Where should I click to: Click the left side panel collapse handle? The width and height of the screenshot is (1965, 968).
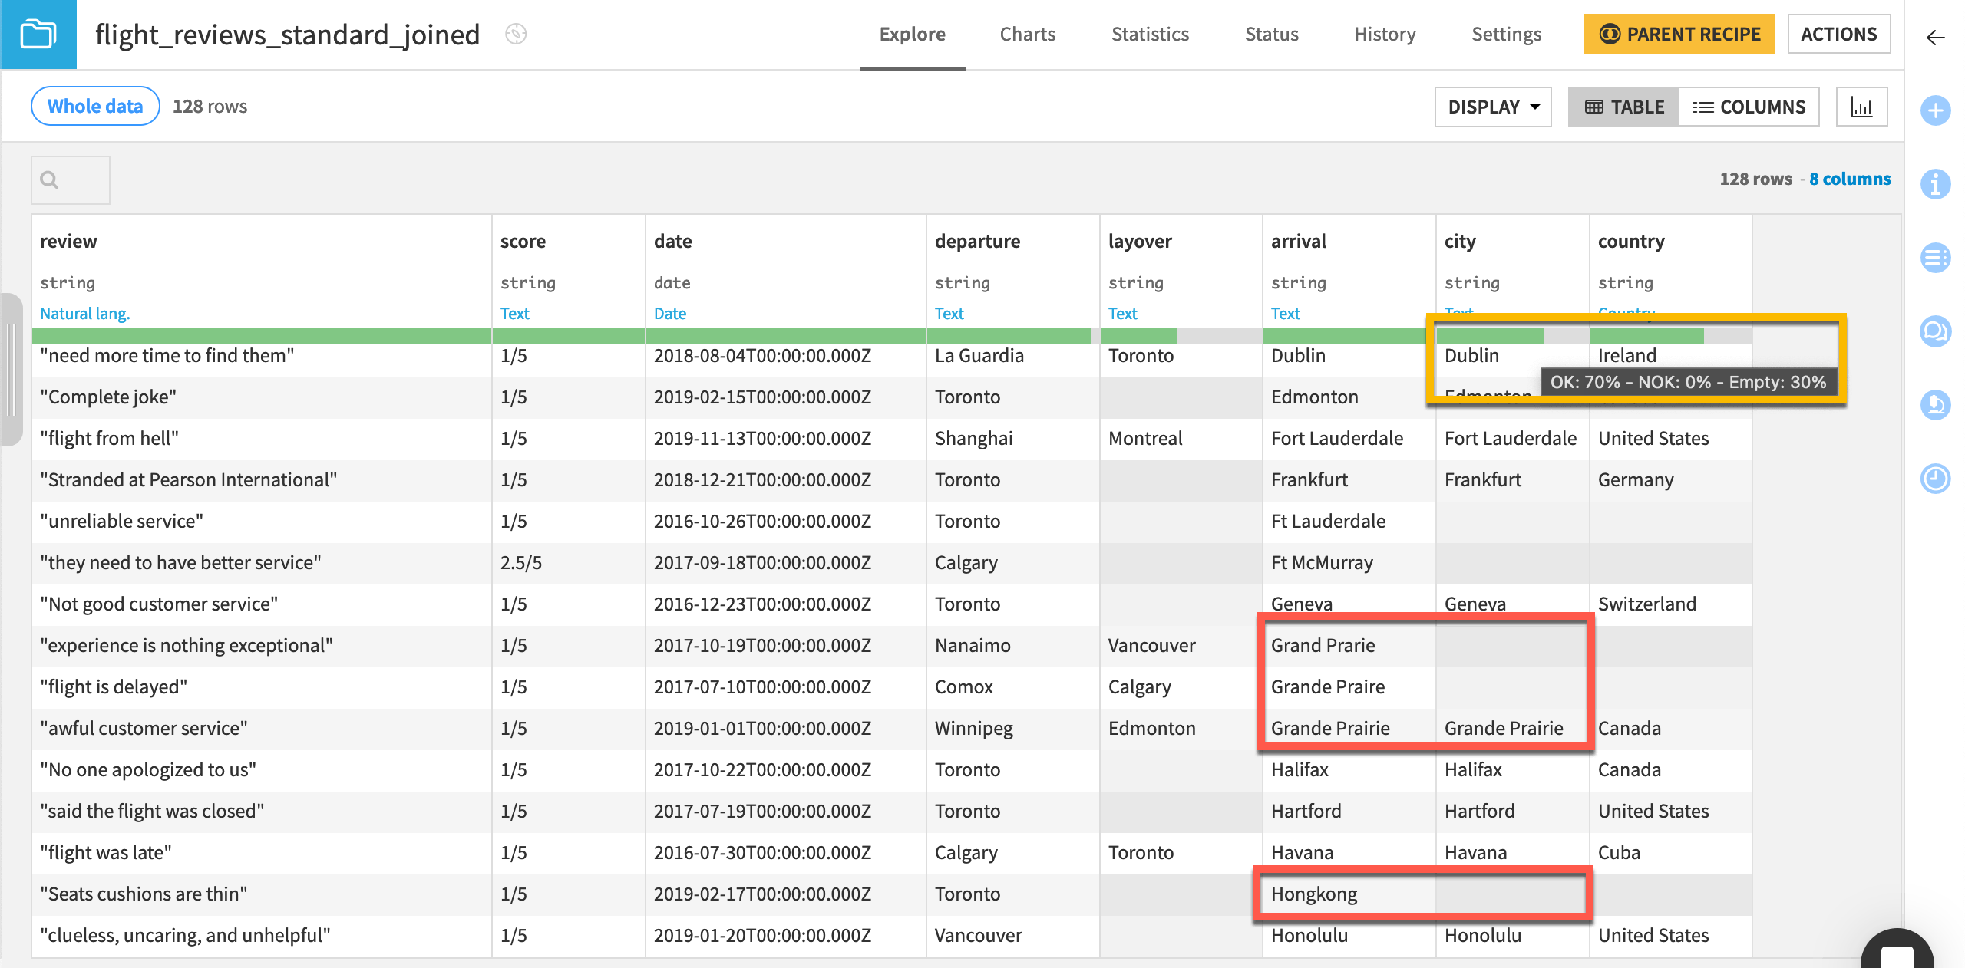coord(11,369)
